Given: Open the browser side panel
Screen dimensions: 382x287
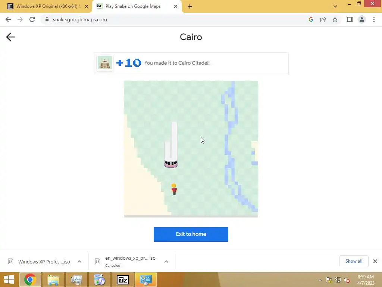Looking at the screenshot, I should [350, 19].
